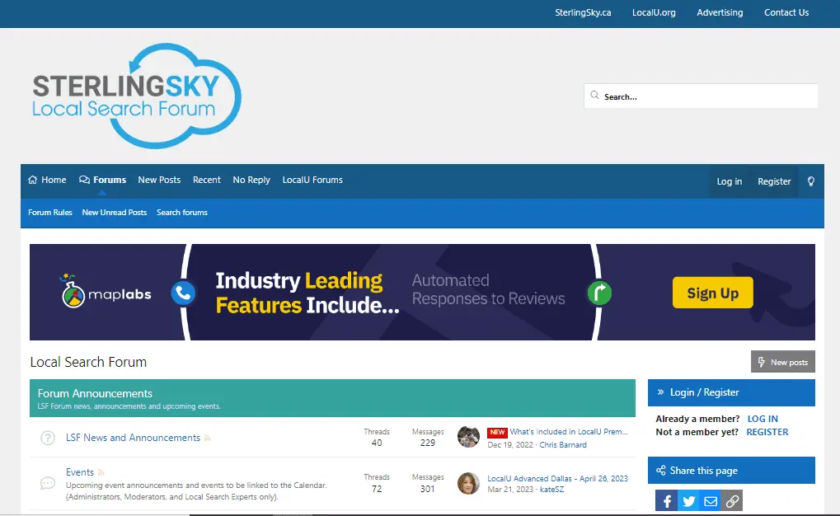Visit LocalU.org top link
This screenshot has height=516, width=840.
[x=654, y=12]
